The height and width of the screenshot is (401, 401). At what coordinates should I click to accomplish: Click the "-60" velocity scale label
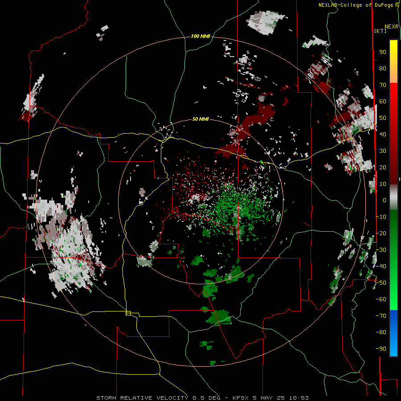coord(381,299)
